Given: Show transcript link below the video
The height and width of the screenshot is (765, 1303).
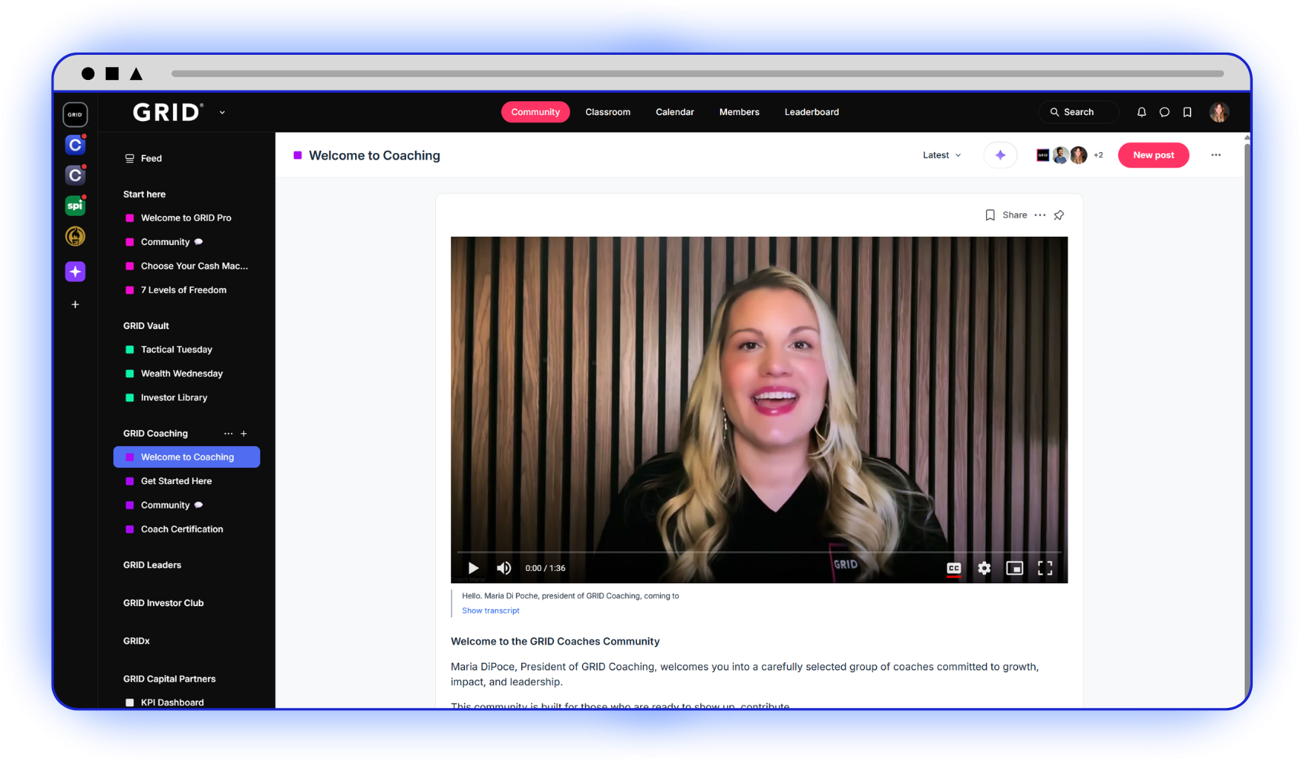Looking at the screenshot, I should click(491, 610).
